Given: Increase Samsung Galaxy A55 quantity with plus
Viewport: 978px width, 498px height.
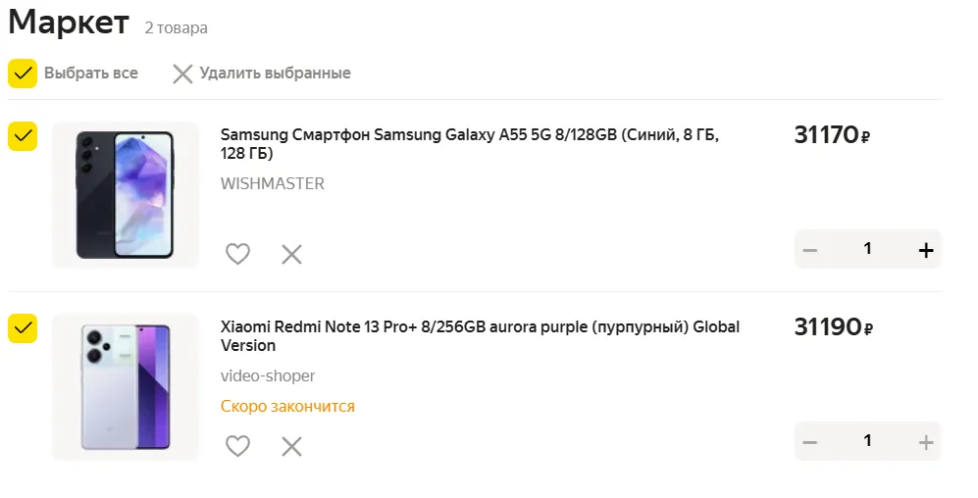Looking at the screenshot, I should click(x=925, y=250).
